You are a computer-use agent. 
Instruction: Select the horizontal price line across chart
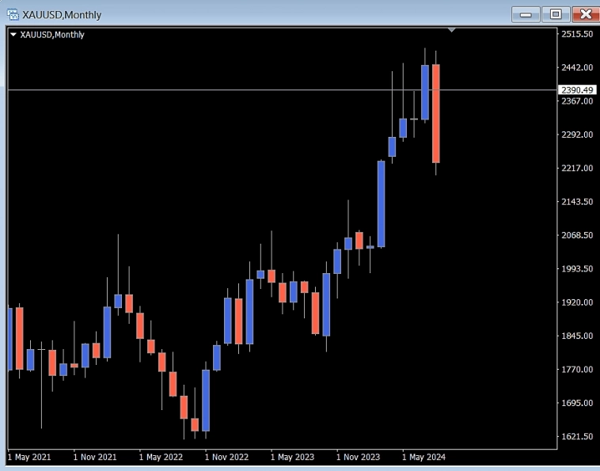tap(237, 89)
